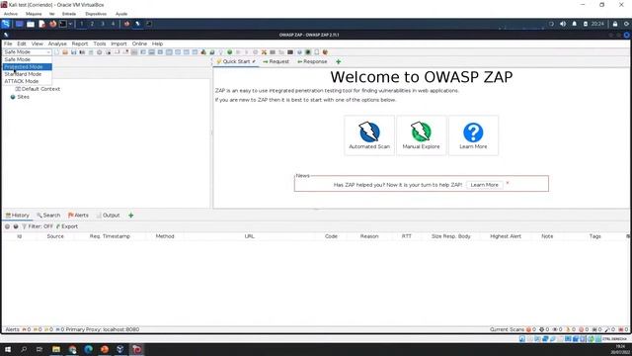
Task: Sort history by the Id column
Action: (20, 236)
